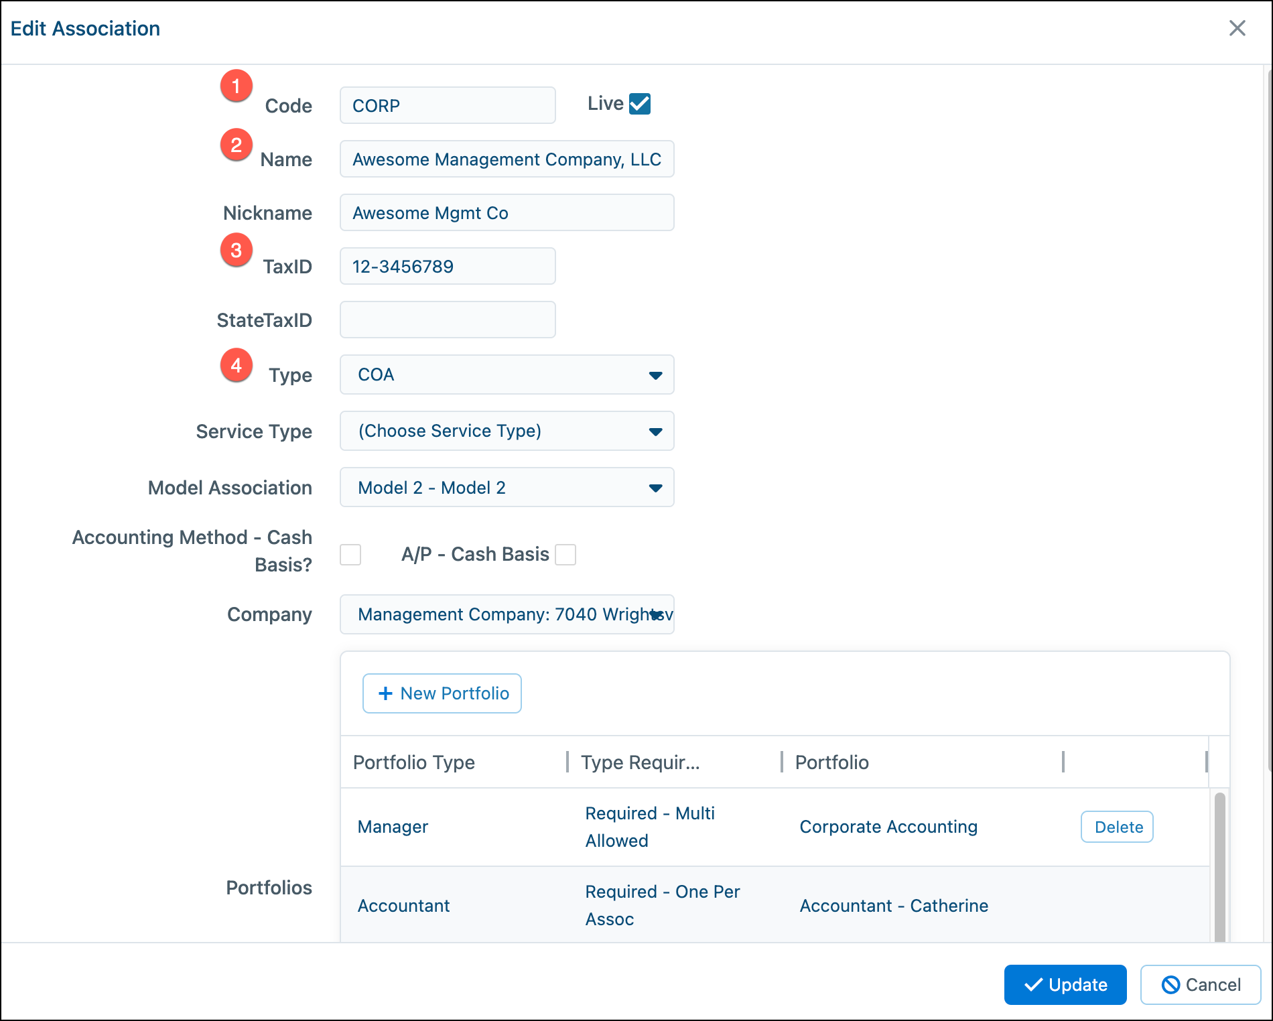This screenshot has height=1021, width=1273.
Task: Open the Type dropdown showing COA
Action: tap(507, 375)
